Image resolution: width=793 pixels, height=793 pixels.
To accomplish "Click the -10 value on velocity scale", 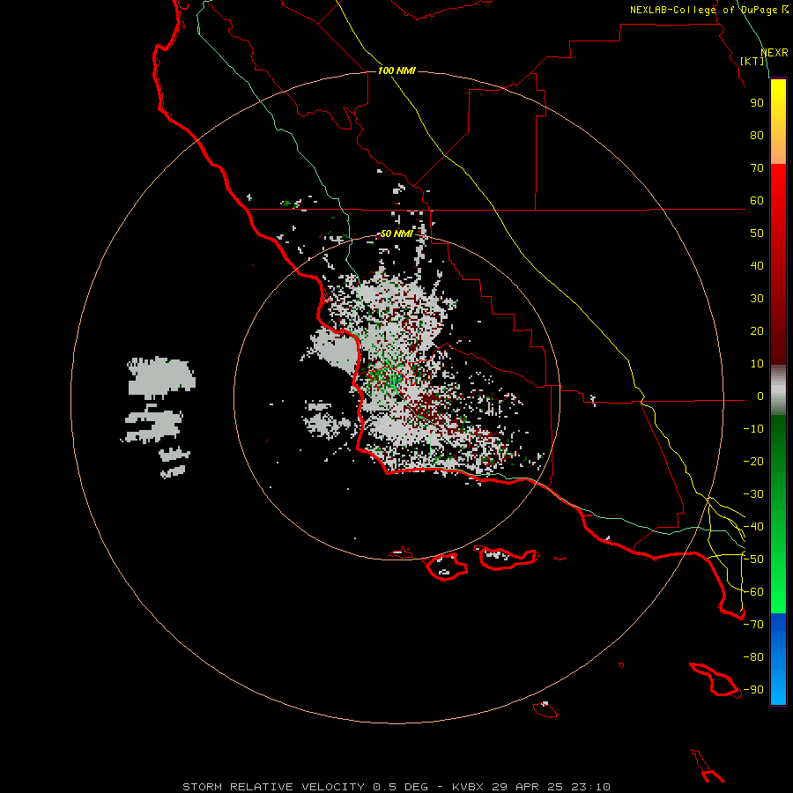I will [753, 429].
